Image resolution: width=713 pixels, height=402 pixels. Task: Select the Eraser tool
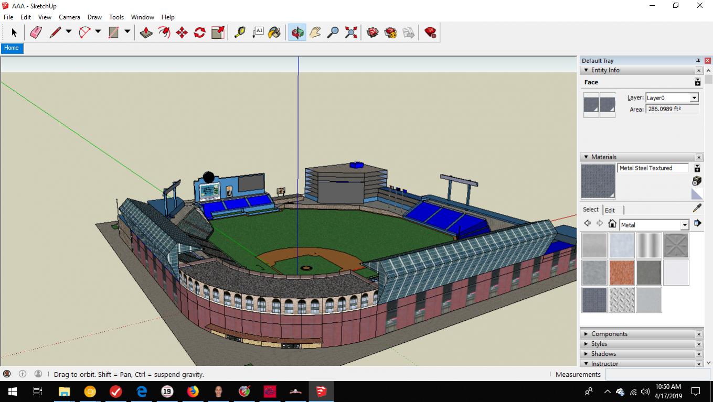[x=36, y=32]
